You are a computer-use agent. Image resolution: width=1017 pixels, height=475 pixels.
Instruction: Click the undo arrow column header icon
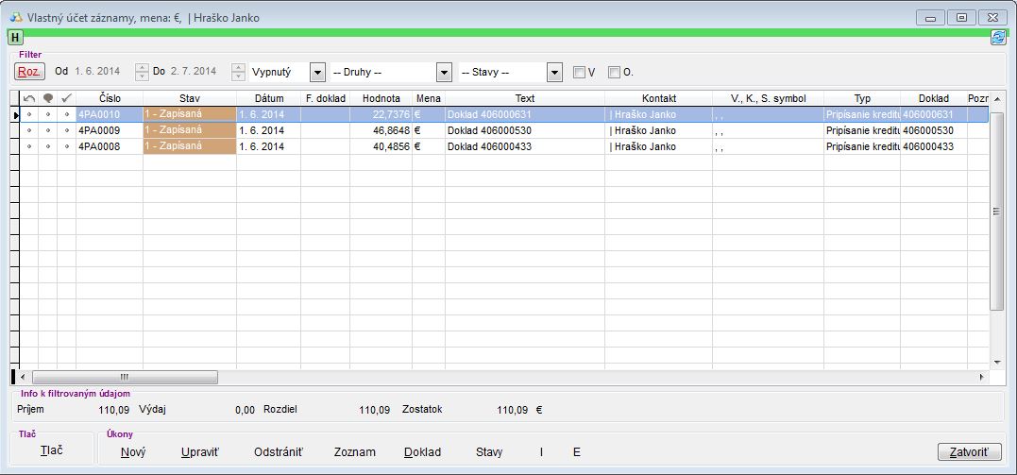tap(28, 98)
